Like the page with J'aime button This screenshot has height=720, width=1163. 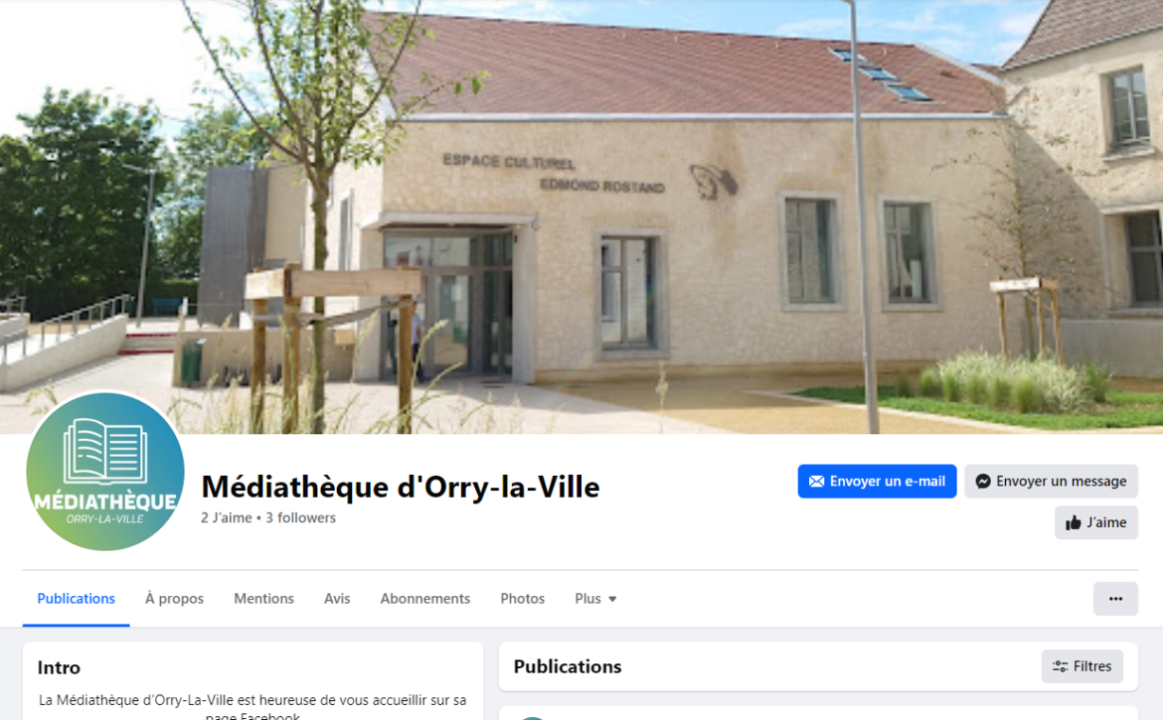click(x=1096, y=522)
